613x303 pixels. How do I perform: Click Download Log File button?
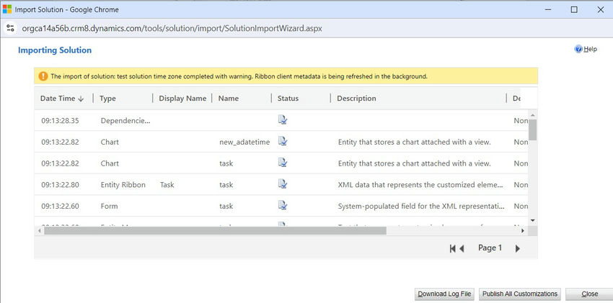point(444,294)
